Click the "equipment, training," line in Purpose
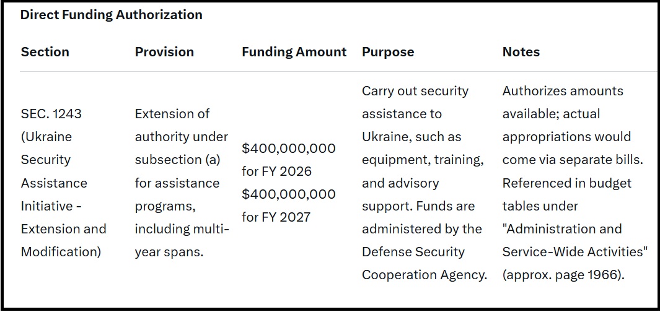The height and width of the screenshot is (312, 660). pyautogui.click(x=423, y=160)
